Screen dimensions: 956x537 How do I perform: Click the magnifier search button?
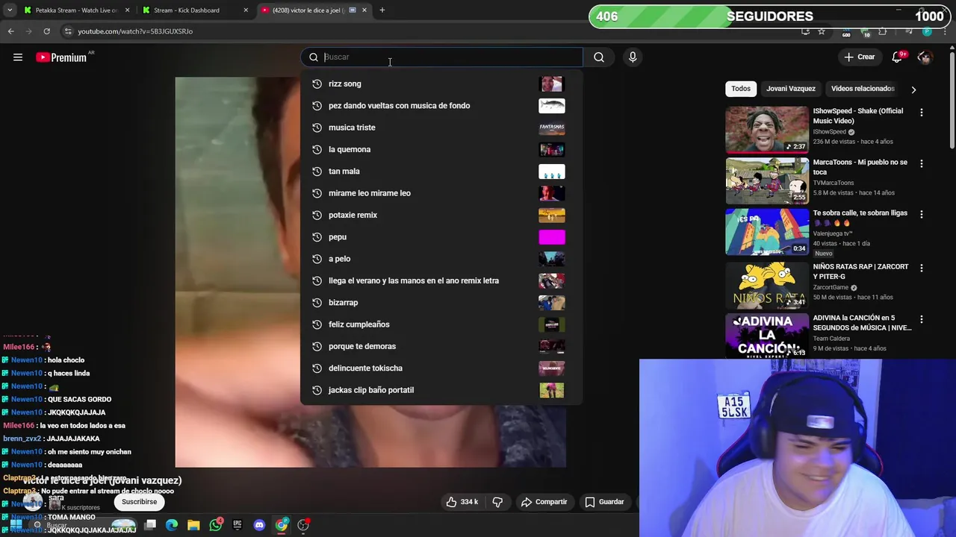(x=599, y=57)
